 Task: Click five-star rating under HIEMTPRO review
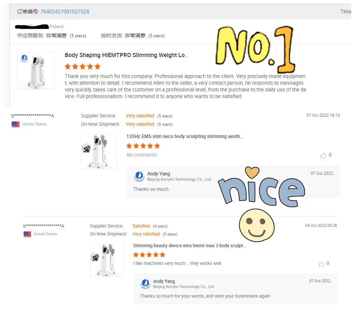coord(82,66)
